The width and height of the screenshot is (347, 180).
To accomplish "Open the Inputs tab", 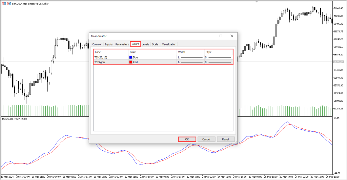I will [x=109, y=44].
